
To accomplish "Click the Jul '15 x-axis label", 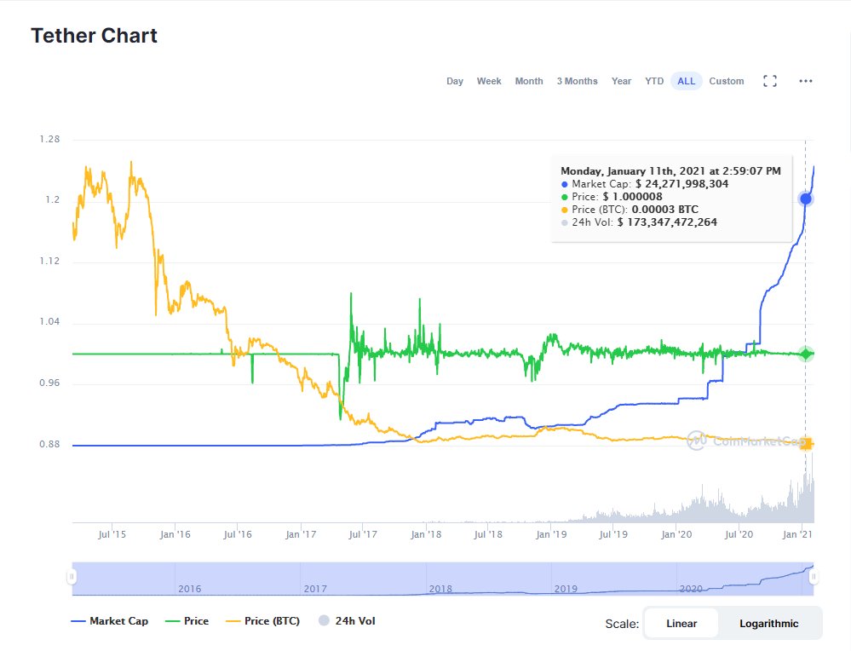I will 112,534.
